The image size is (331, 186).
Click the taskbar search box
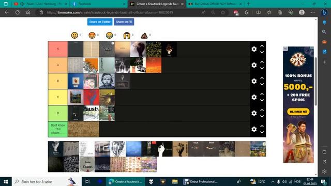click(x=47, y=181)
